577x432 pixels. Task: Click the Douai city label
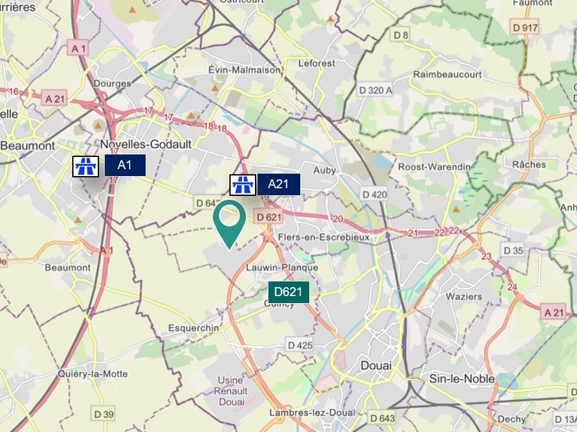coord(376,366)
